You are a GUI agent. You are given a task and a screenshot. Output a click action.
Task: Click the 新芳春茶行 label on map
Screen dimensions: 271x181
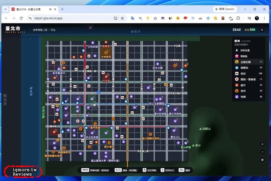(59, 73)
